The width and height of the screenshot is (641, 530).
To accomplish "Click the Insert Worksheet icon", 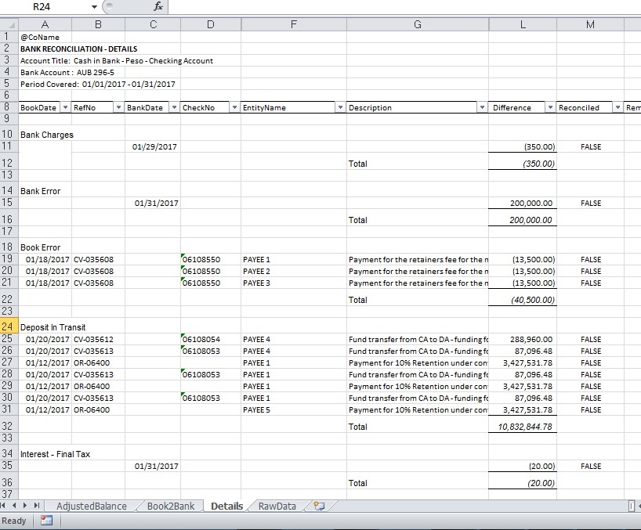I will point(319,507).
